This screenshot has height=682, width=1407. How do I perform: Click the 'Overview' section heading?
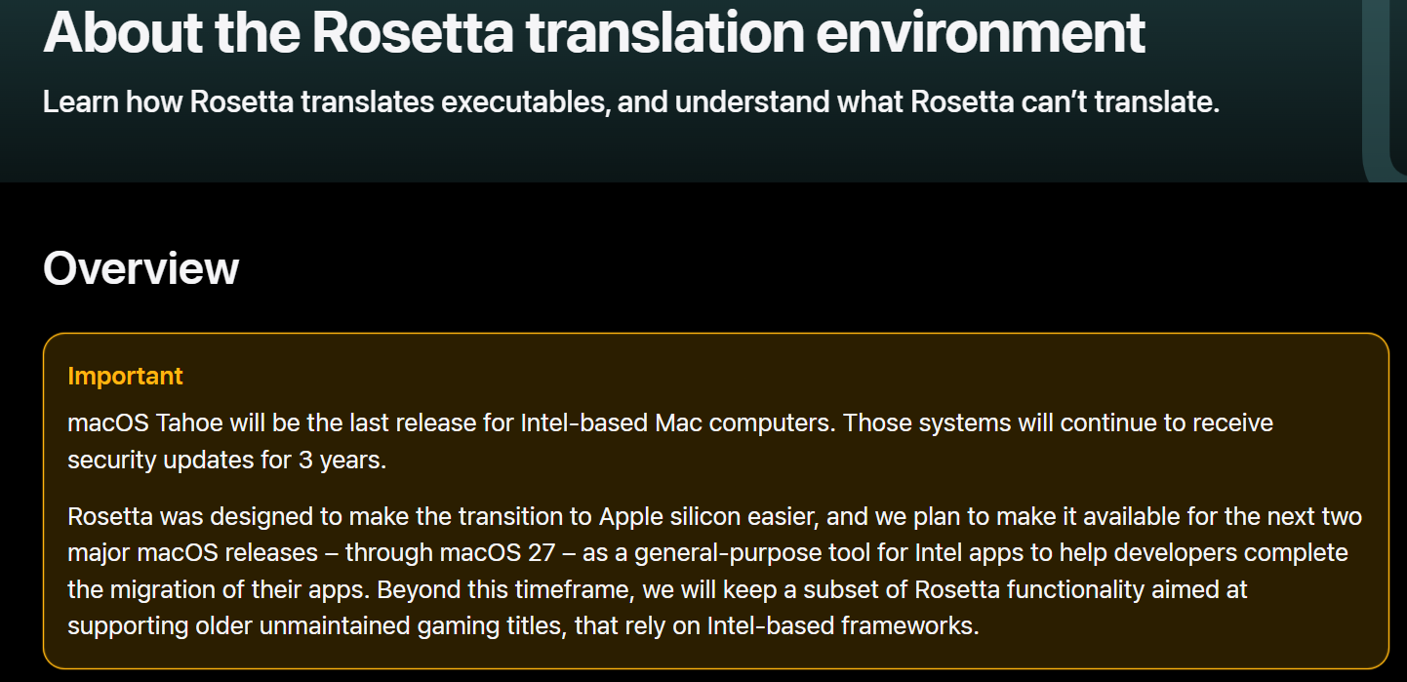point(141,268)
